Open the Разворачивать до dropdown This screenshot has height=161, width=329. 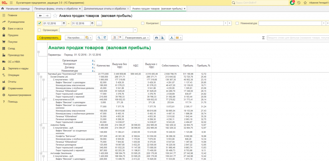click(136, 38)
